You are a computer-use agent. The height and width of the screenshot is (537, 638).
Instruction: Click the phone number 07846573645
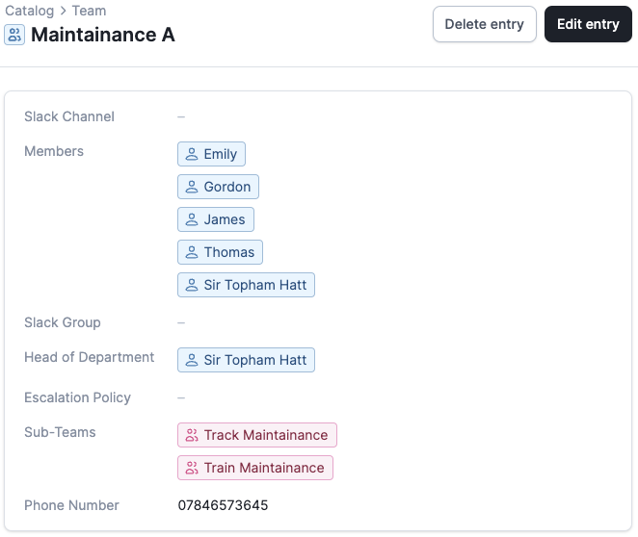[x=223, y=505]
